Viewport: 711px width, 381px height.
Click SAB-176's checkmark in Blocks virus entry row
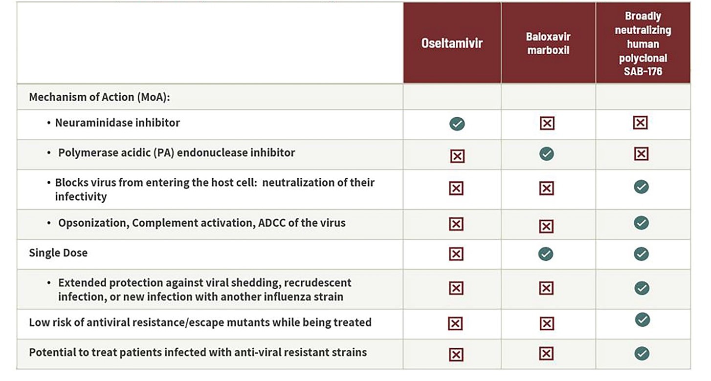(641, 187)
